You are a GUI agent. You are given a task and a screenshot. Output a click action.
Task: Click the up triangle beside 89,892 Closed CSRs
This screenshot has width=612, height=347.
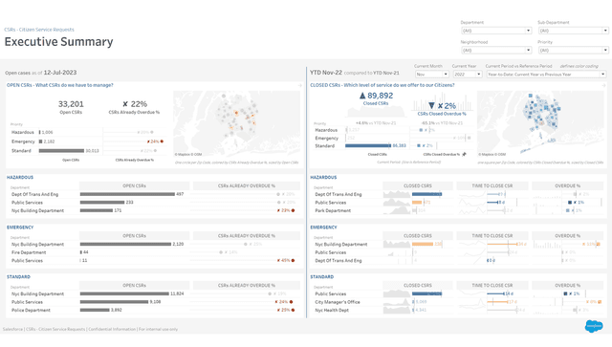362,96
